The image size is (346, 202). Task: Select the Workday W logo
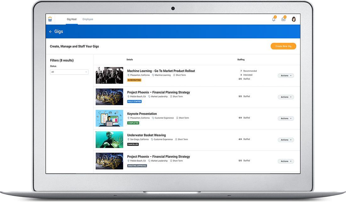(50, 19)
